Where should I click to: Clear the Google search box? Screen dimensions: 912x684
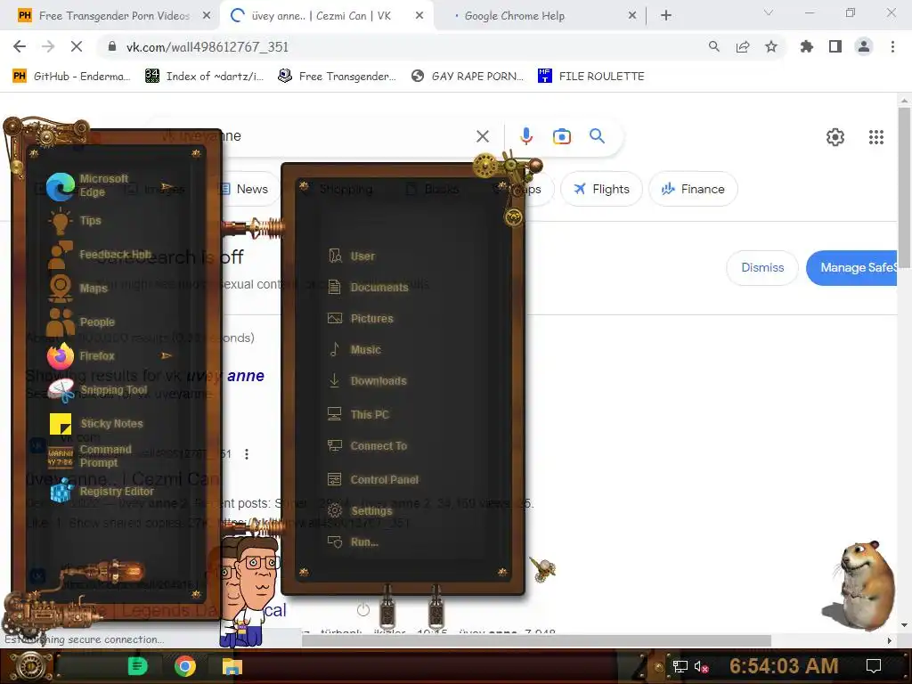click(482, 136)
